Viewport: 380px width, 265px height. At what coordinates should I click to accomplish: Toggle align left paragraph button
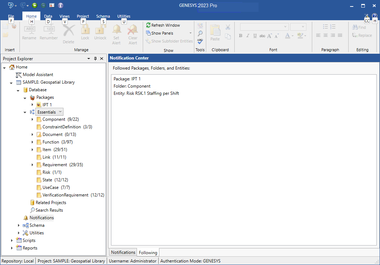[318, 35]
